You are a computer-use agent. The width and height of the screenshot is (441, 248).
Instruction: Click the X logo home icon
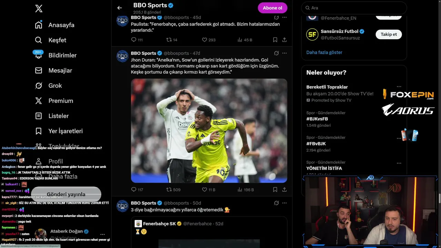[x=39, y=9]
